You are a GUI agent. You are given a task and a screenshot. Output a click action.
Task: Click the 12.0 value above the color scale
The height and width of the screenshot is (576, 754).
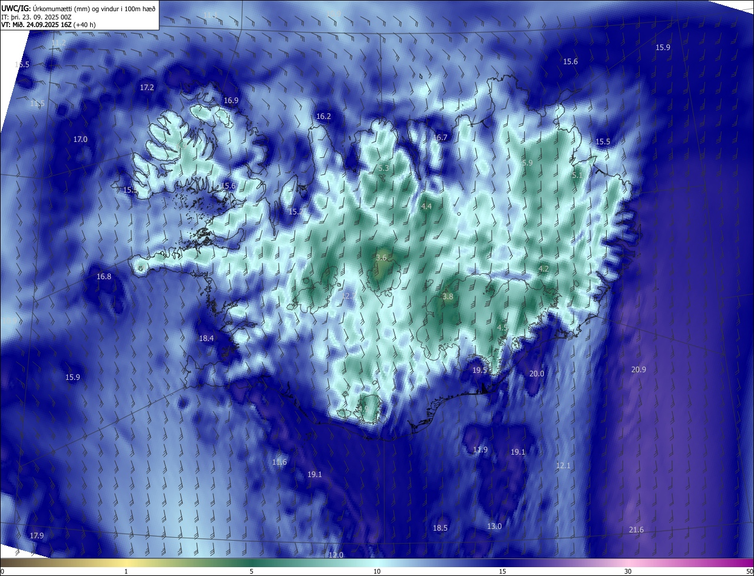(x=336, y=555)
